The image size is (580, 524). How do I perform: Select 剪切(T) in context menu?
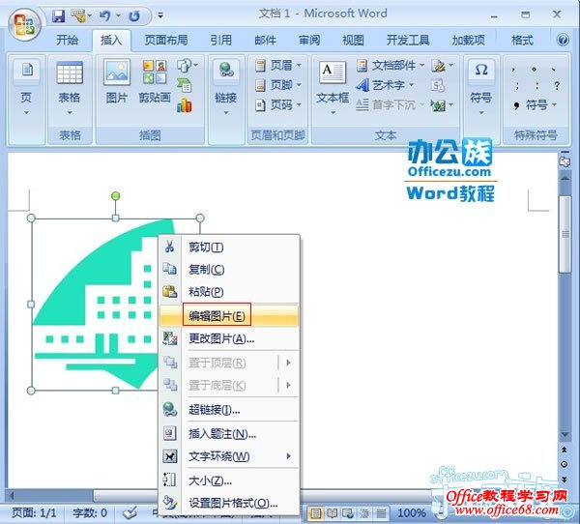click(x=228, y=247)
